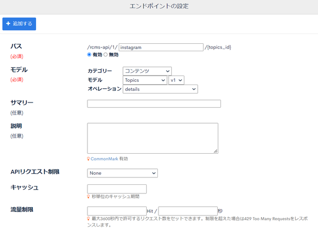Open the カテゴリー dropdown showing コンテンツ
This screenshot has height=234, width=318.
tap(147, 71)
